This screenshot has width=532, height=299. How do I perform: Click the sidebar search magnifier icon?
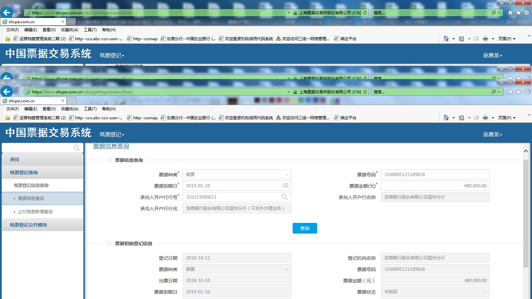[x=76, y=148]
